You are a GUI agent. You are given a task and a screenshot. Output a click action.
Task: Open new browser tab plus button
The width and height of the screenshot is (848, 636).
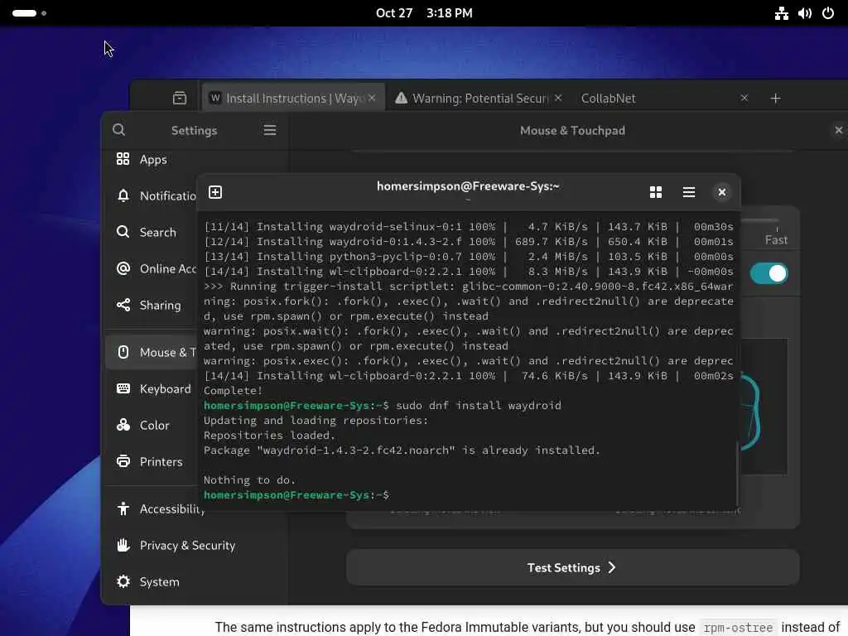[775, 99]
